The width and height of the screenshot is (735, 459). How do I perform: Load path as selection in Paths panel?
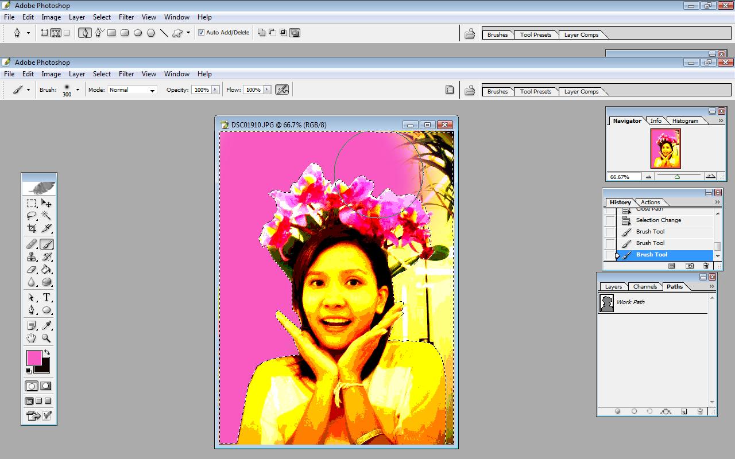(x=649, y=411)
